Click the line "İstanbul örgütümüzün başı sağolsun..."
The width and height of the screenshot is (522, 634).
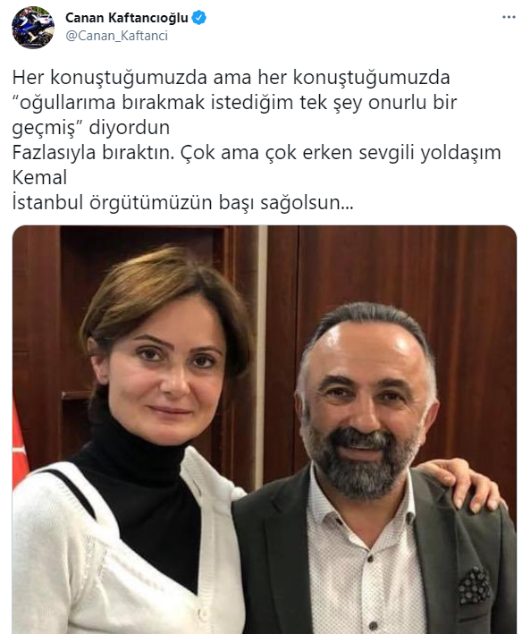[x=182, y=203]
